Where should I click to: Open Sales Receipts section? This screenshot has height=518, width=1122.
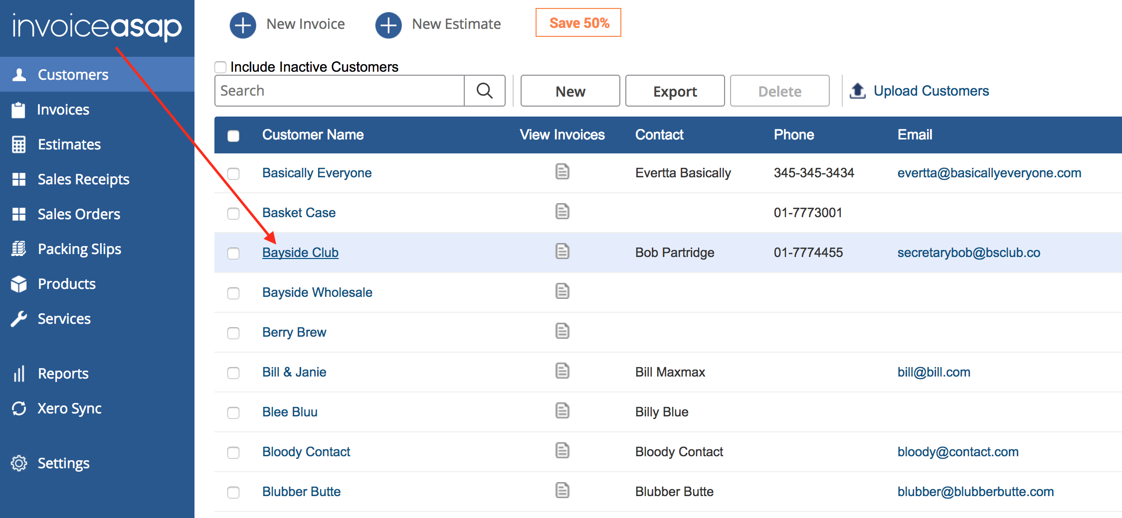pyautogui.click(x=97, y=179)
